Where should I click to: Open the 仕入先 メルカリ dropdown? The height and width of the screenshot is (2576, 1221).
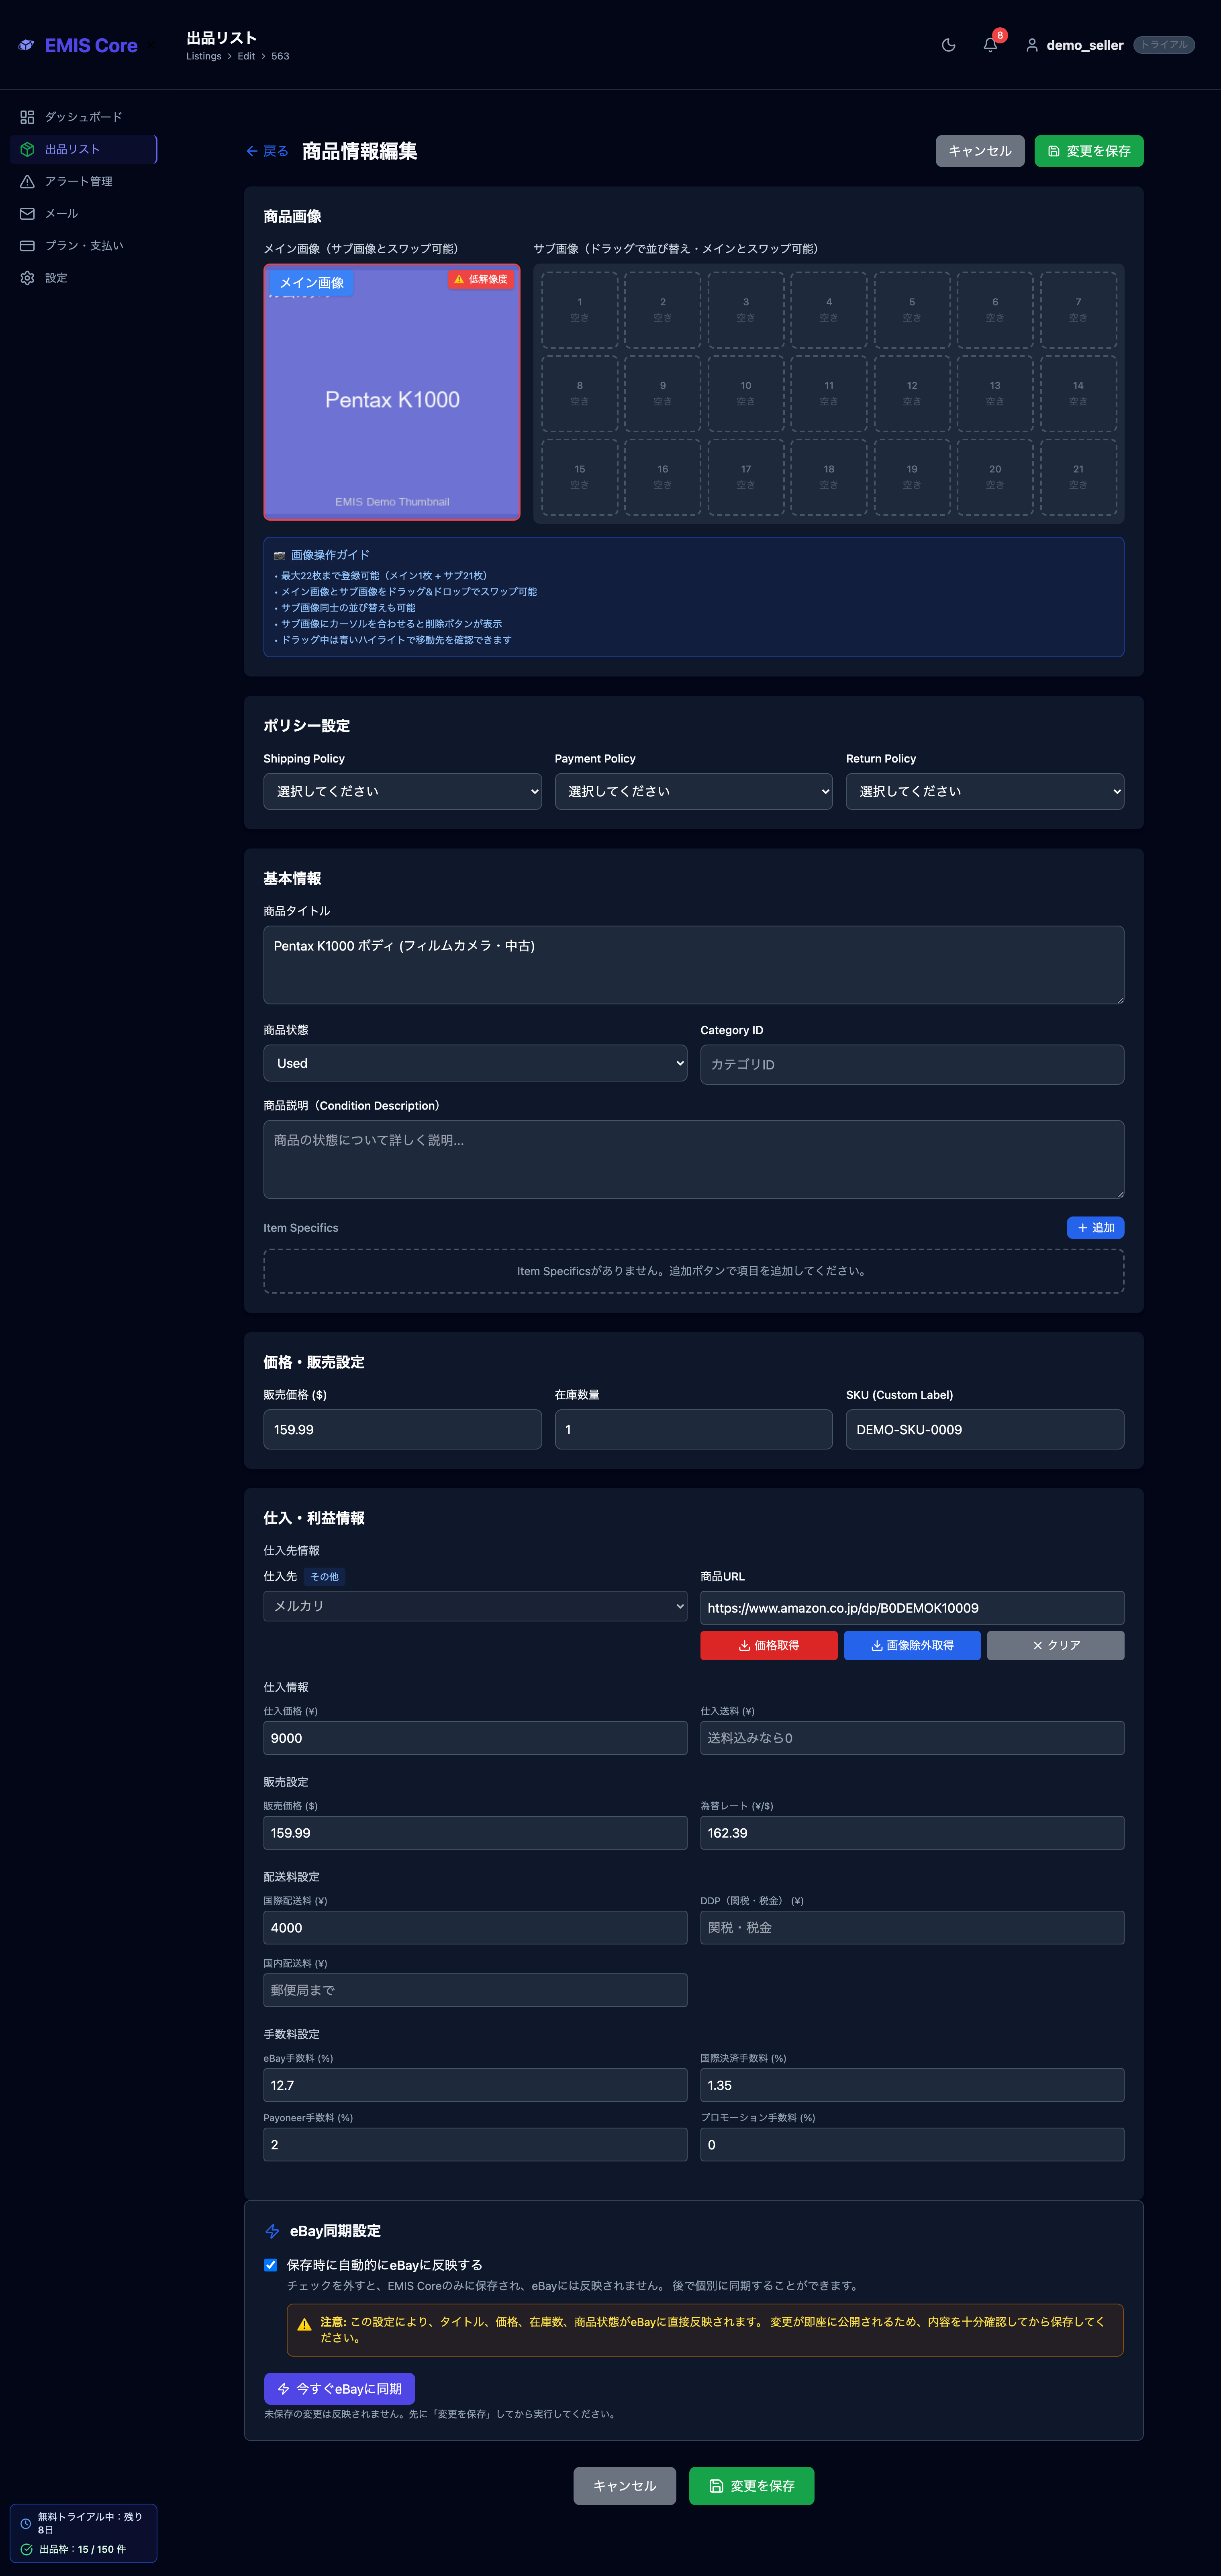coord(475,1606)
